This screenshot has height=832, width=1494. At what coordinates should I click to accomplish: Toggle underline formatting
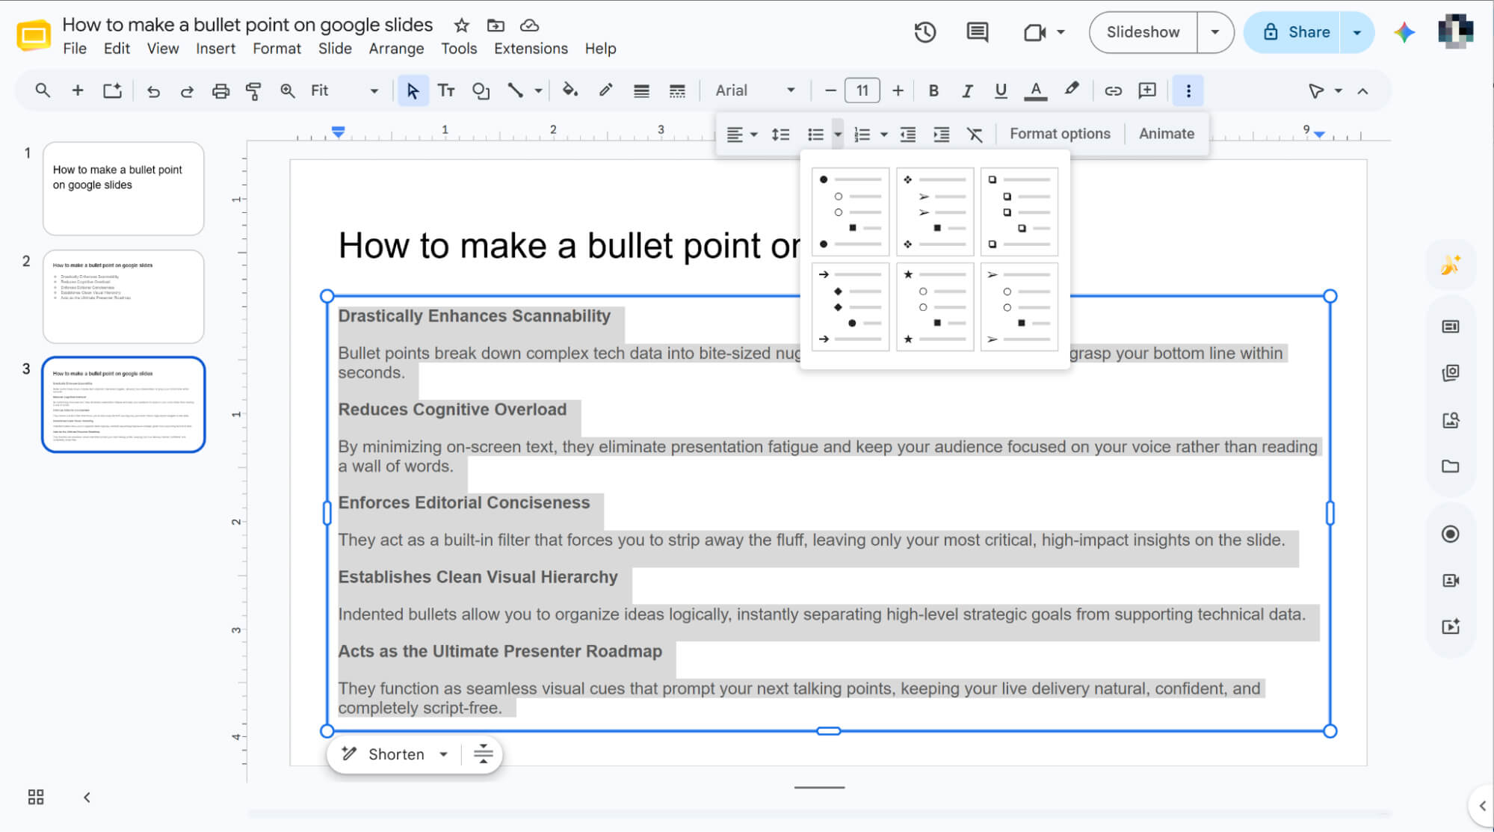click(x=1001, y=91)
